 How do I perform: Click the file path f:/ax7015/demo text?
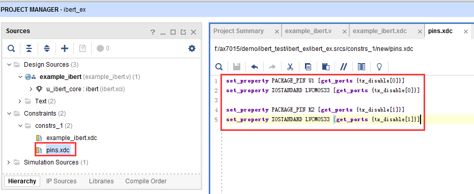(314, 49)
